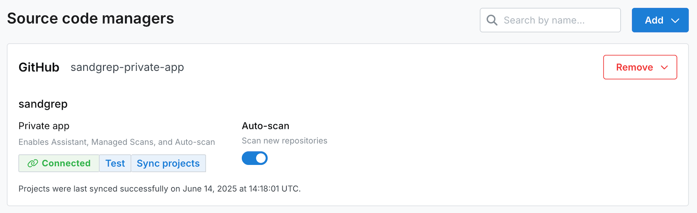The width and height of the screenshot is (697, 213).
Task: Click inside the Search by name field
Action: tap(550, 20)
